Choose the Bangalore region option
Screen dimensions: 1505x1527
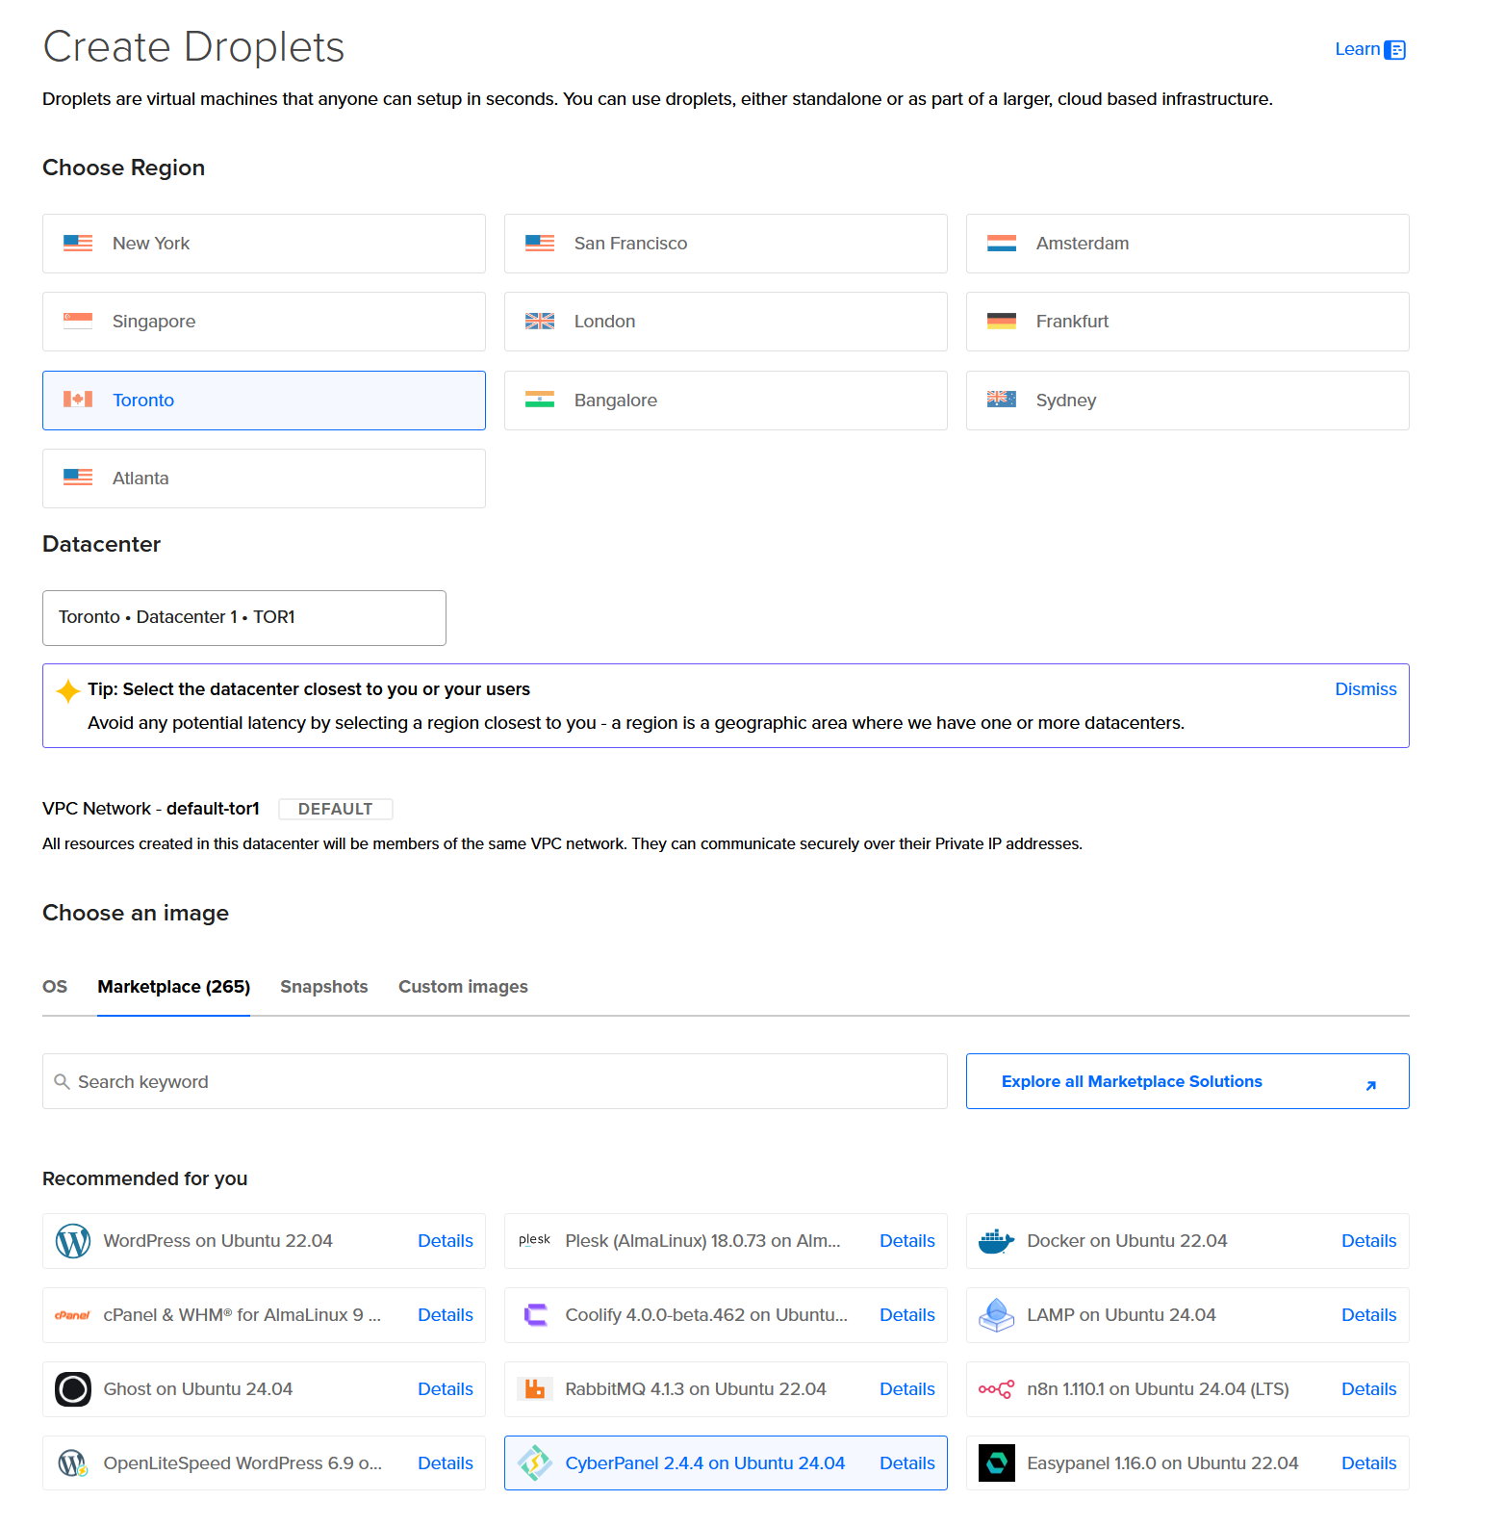725,401
